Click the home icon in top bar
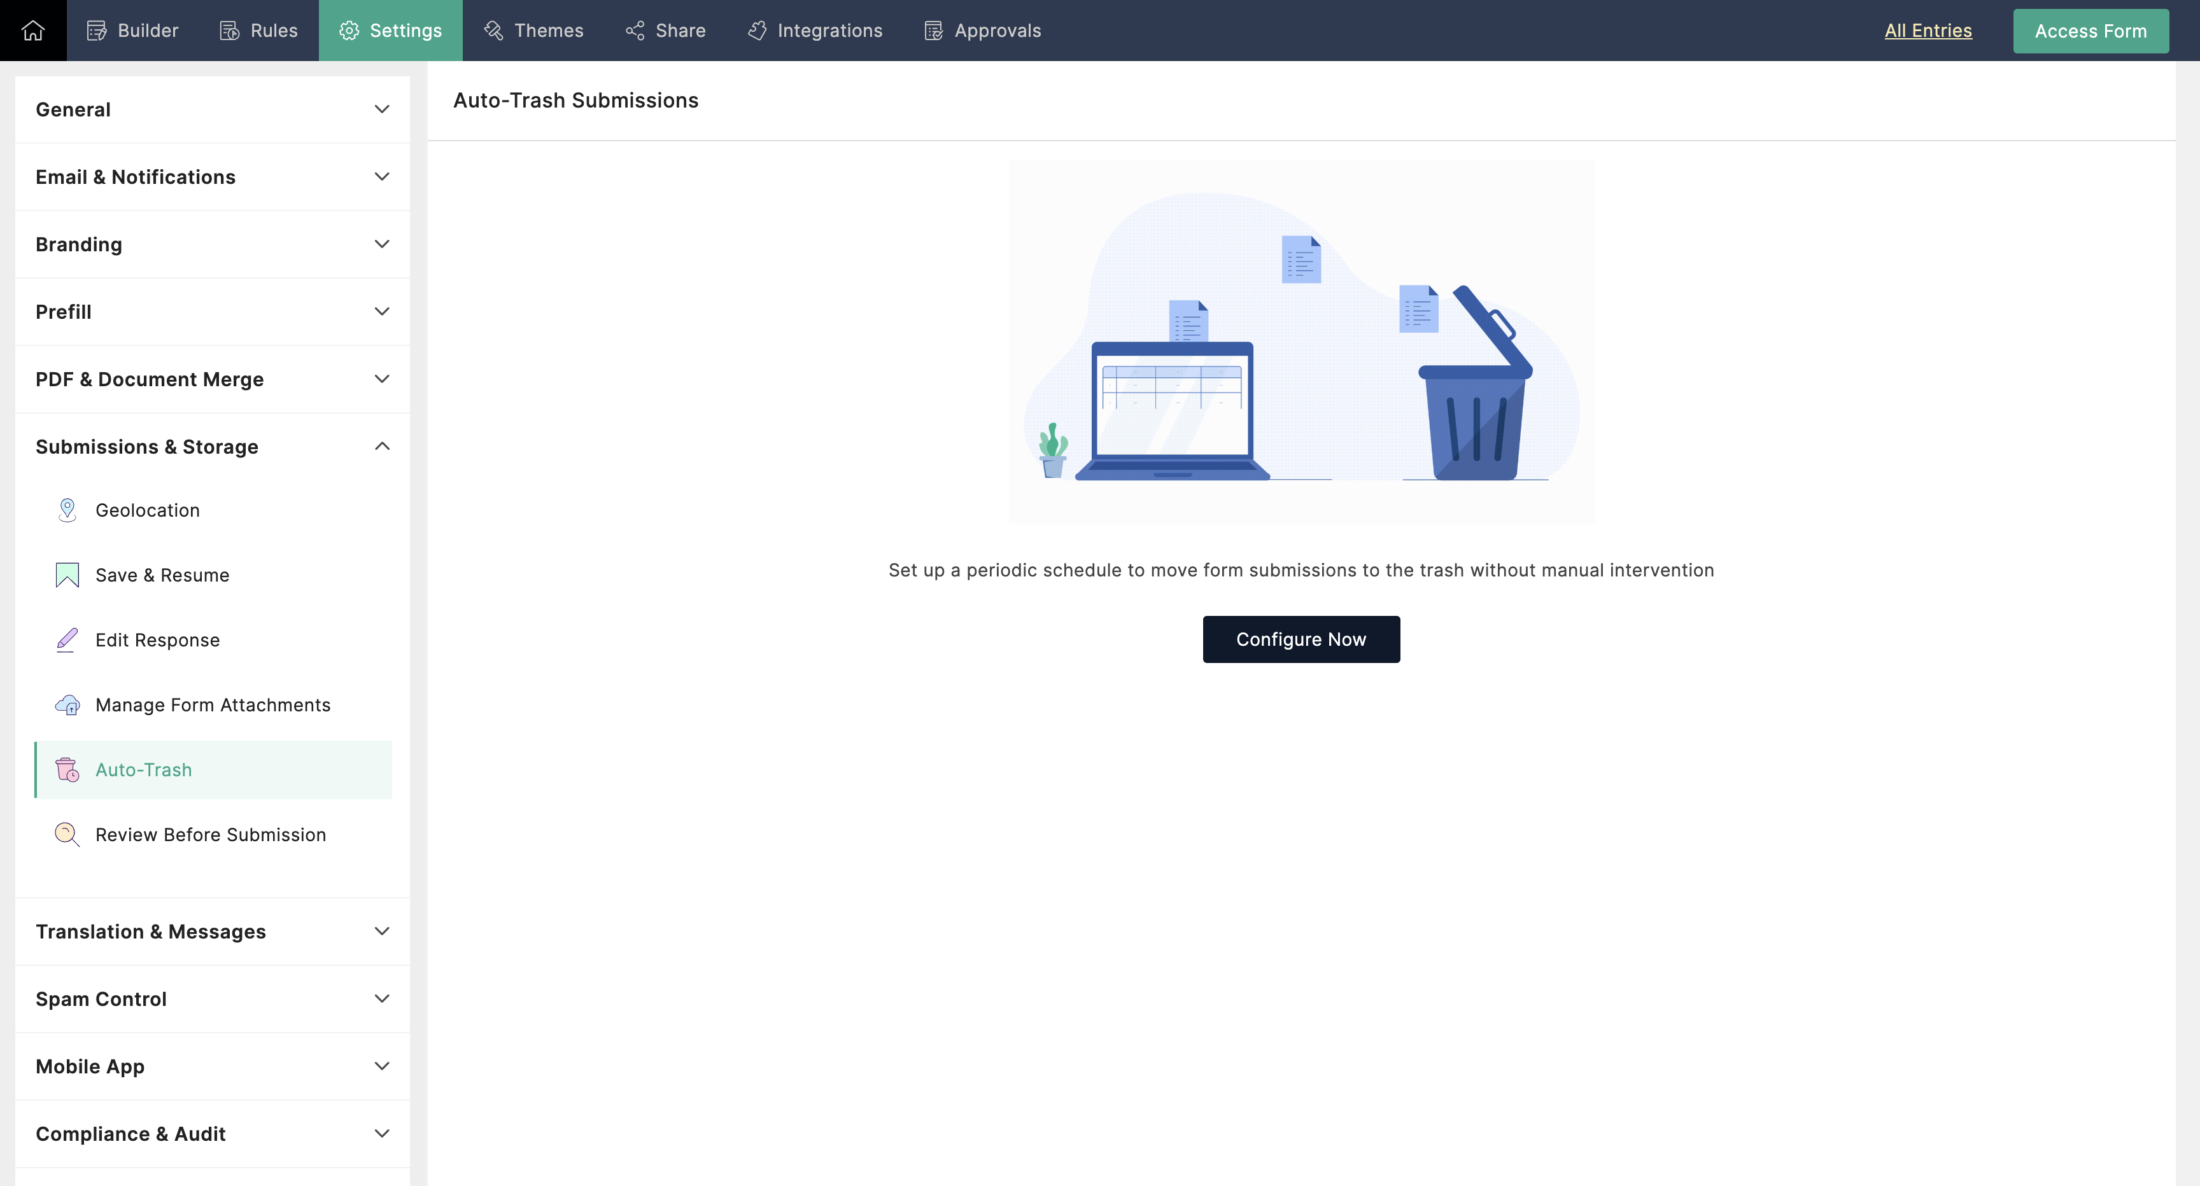The height and width of the screenshot is (1186, 2200). click(x=32, y=31)
